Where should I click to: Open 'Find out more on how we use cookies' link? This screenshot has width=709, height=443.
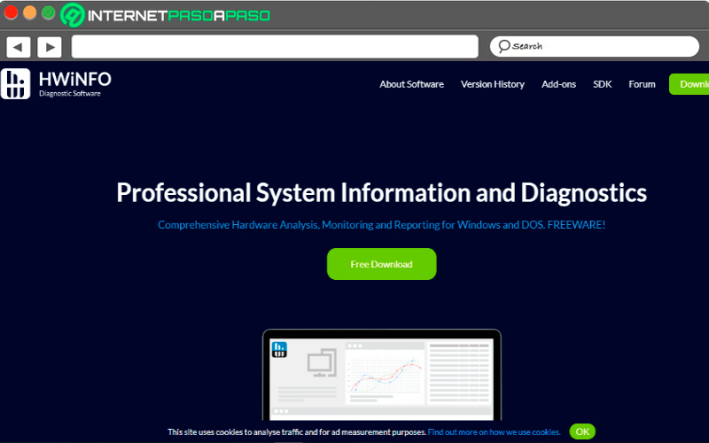tap(494, 432)
